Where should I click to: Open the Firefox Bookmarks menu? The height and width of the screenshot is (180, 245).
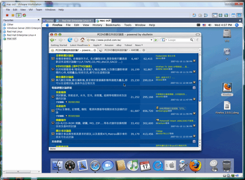coord(113,25)
